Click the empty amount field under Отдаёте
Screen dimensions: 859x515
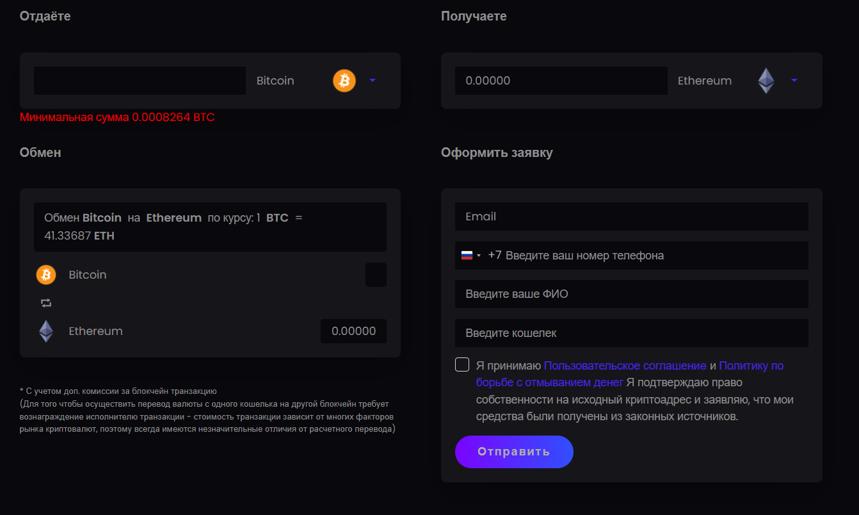[140, 81]
